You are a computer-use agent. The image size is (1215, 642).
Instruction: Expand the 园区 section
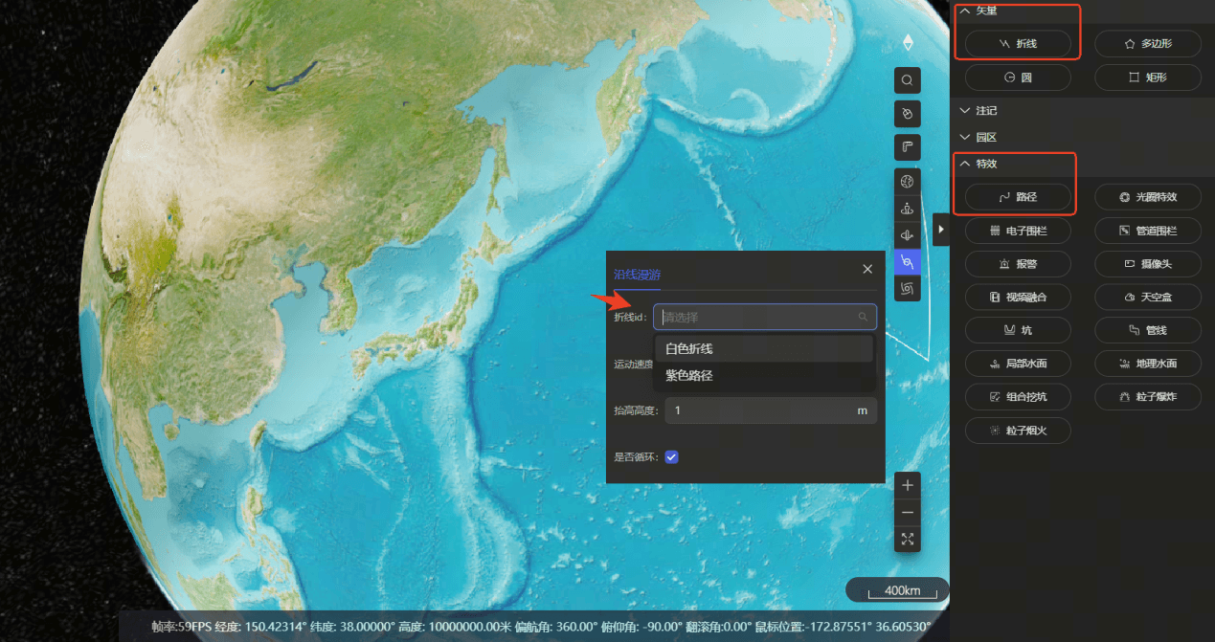[965, 138]
